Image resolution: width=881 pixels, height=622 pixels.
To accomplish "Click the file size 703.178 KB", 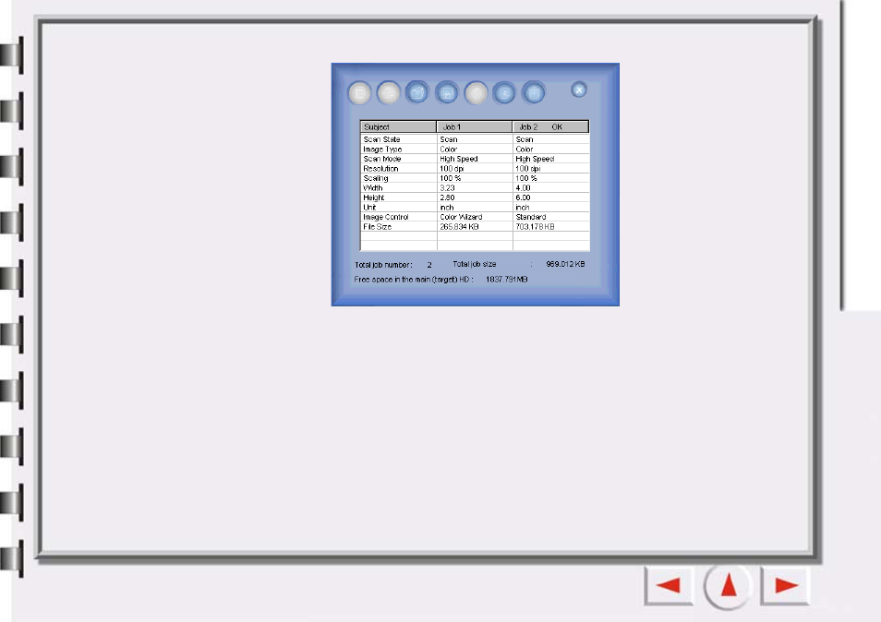I will pos(536,227).
